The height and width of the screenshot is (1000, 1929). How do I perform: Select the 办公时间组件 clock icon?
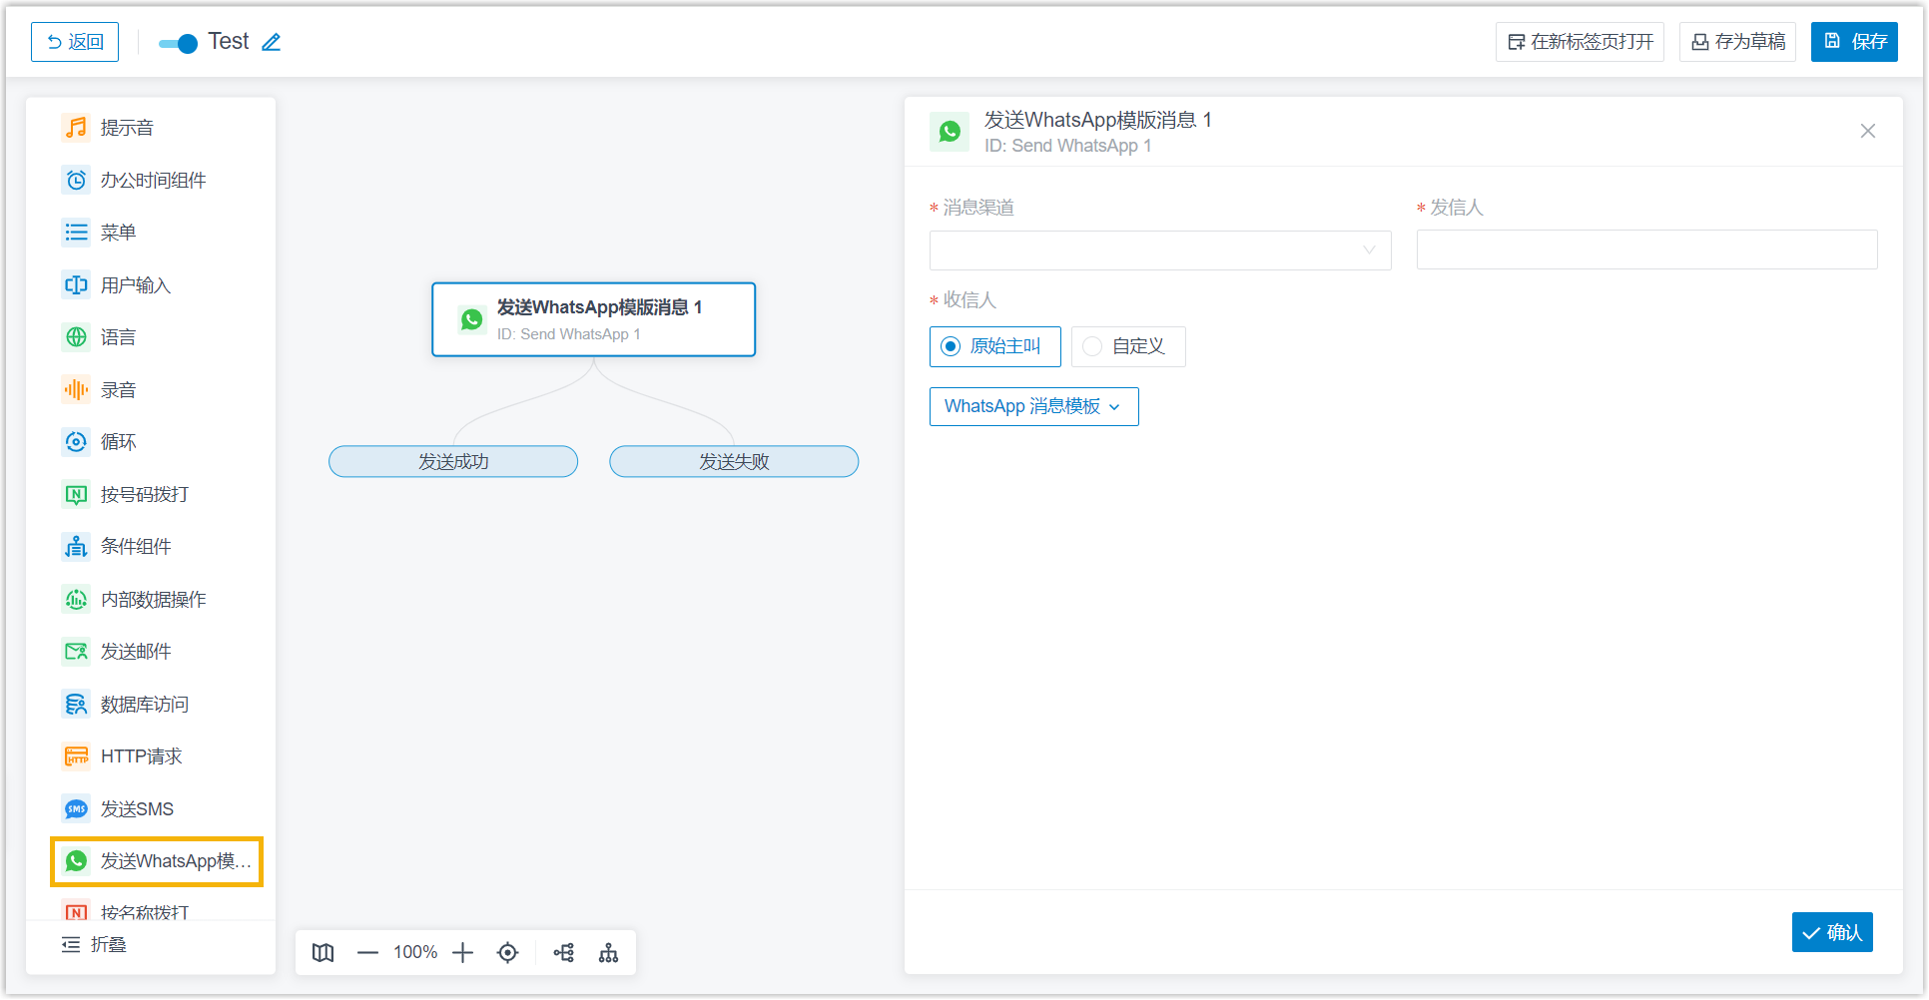coord(76,181)
